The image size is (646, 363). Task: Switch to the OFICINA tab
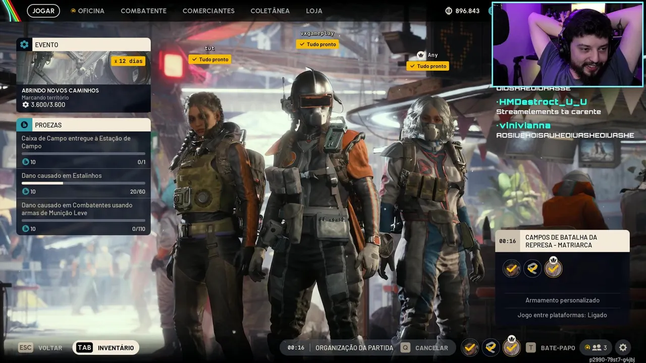[87, 11]
